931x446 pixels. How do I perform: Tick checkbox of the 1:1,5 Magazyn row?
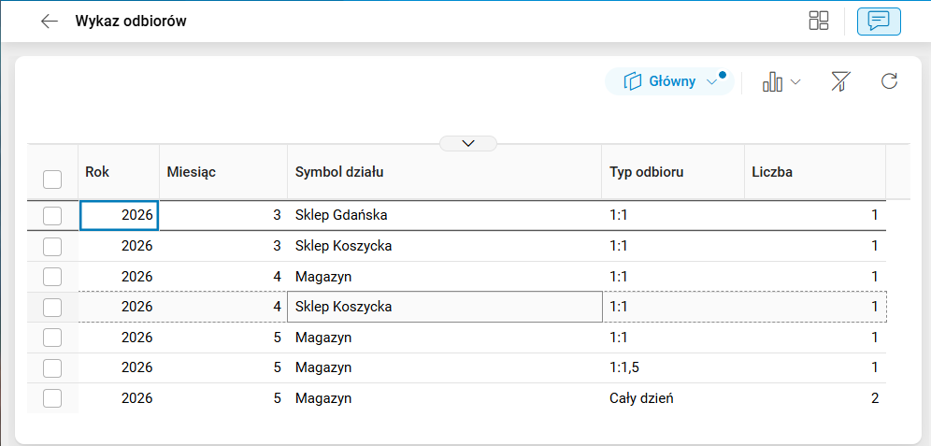pos(52,368)
